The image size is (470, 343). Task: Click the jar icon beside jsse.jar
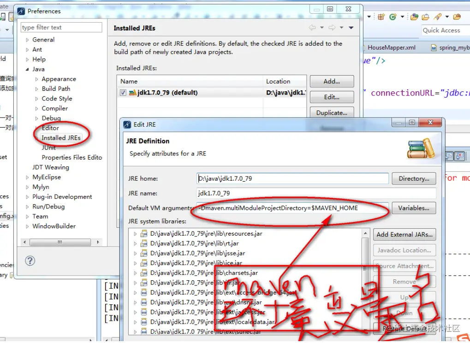click(x=144, y=254)
